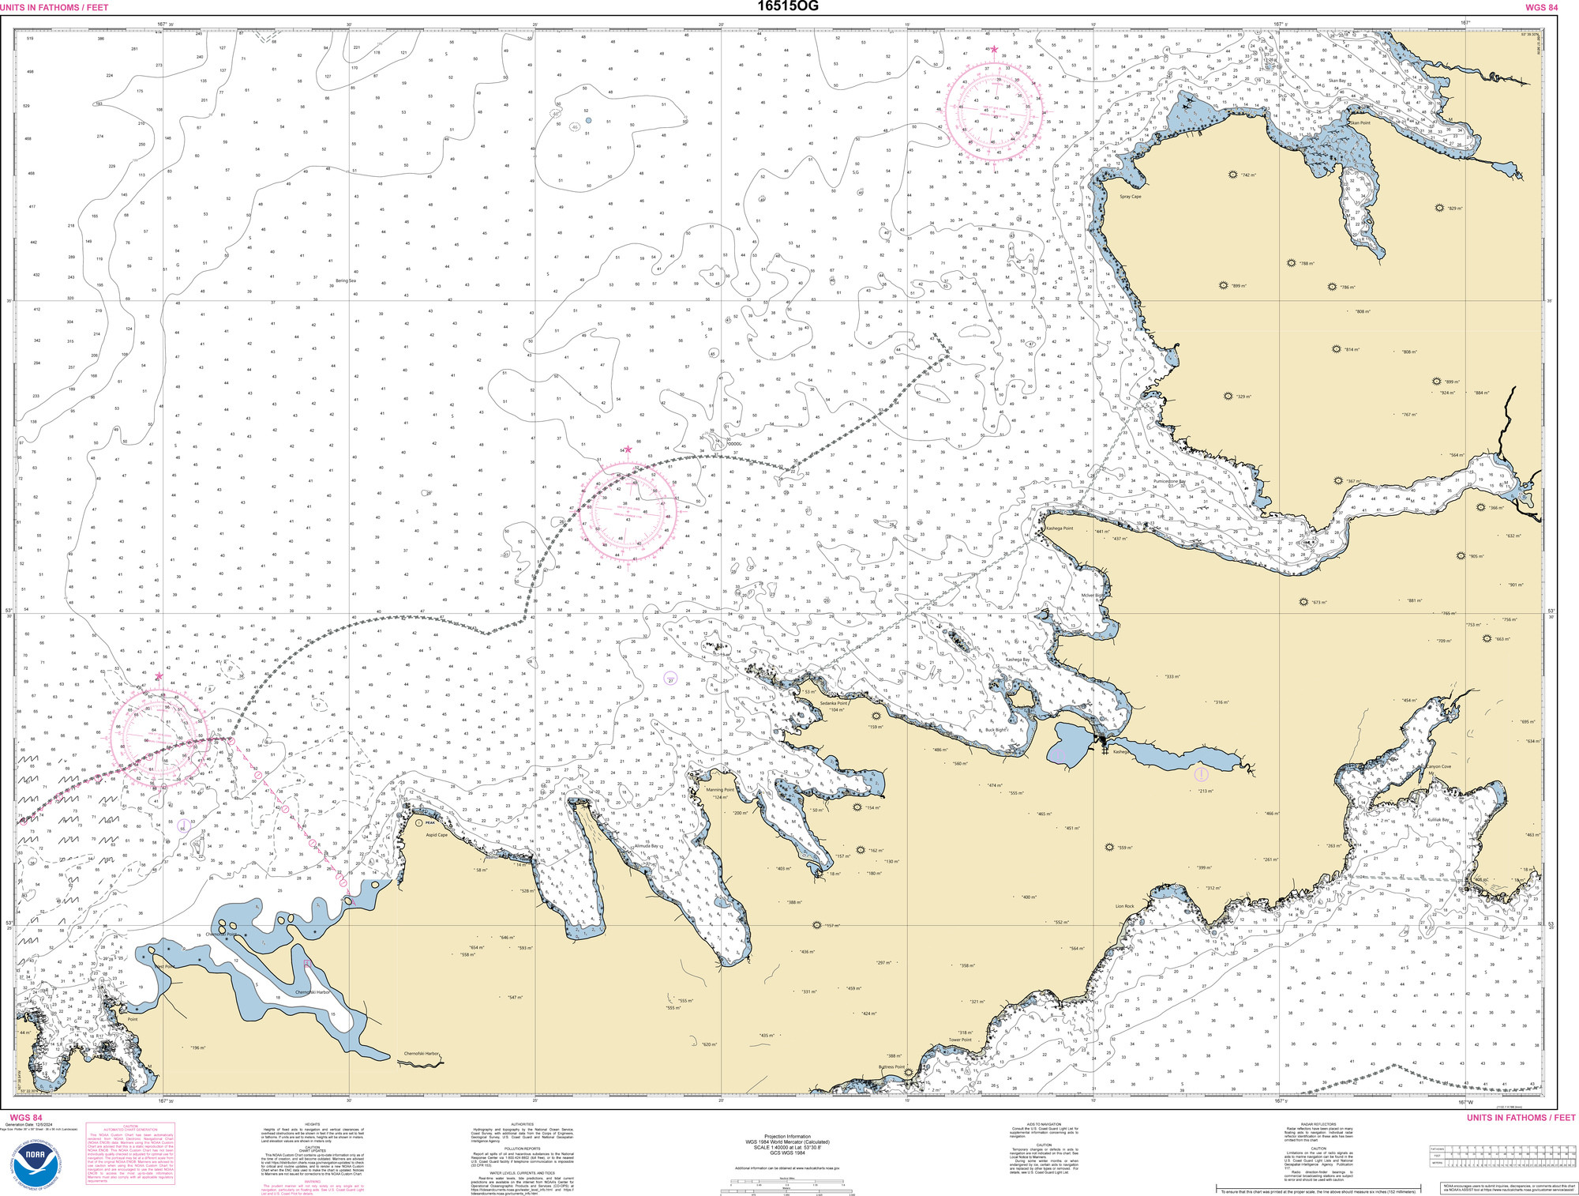The width and height of the screenshot is (1579, 1196).
Task: Click the NOAA logo emblem
Action: click(35, 1164)
